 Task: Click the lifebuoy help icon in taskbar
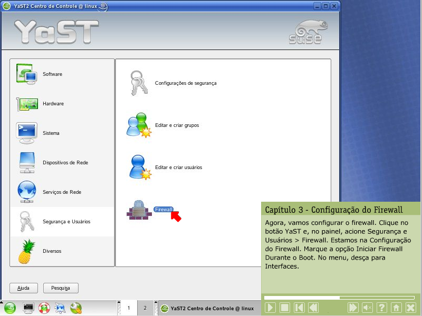(44, 308)
